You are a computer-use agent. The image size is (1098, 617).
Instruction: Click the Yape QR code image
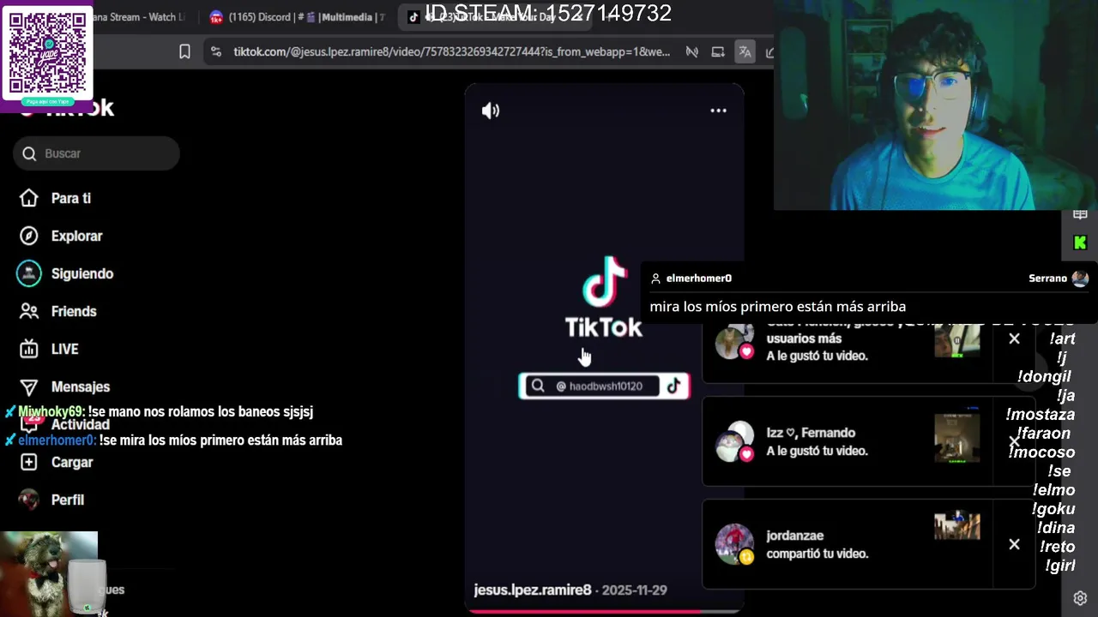(x=47, y=54)
